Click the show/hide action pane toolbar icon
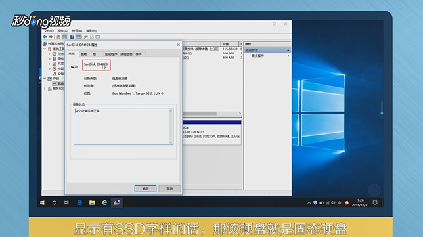 (x=78, y=37)
